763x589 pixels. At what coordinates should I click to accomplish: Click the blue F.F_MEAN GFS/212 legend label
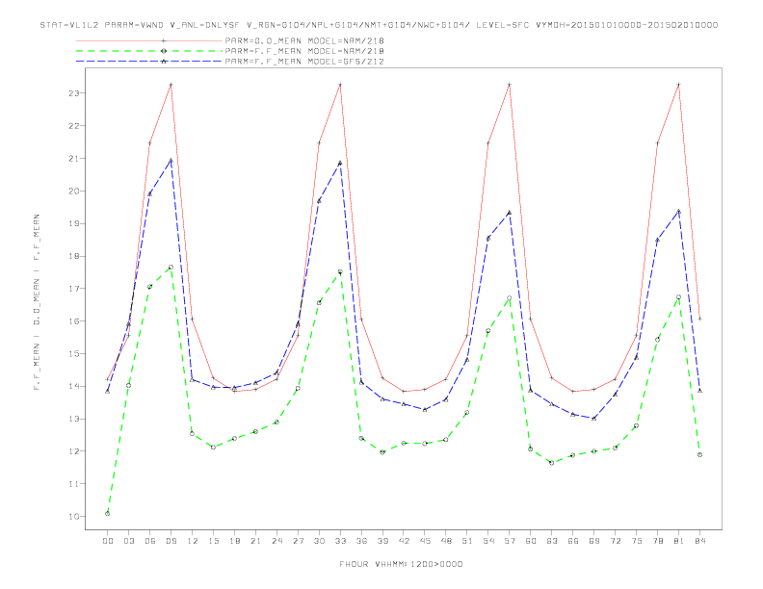click(x=304, y=62)
